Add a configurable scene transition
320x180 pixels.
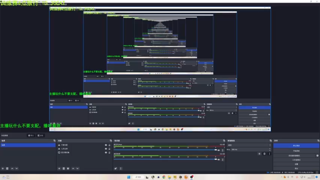click(x=259, y=154)
